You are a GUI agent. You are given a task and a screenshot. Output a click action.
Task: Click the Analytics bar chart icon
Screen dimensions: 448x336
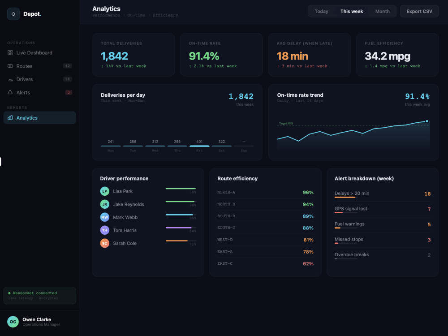(10, 118)
